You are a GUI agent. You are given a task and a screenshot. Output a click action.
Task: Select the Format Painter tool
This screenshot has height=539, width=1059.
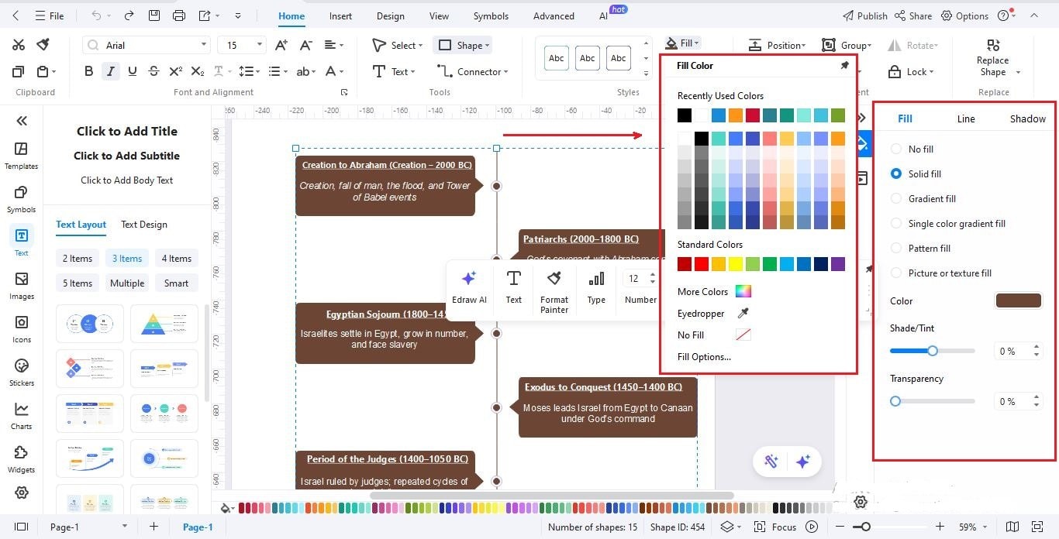(554, 290)
